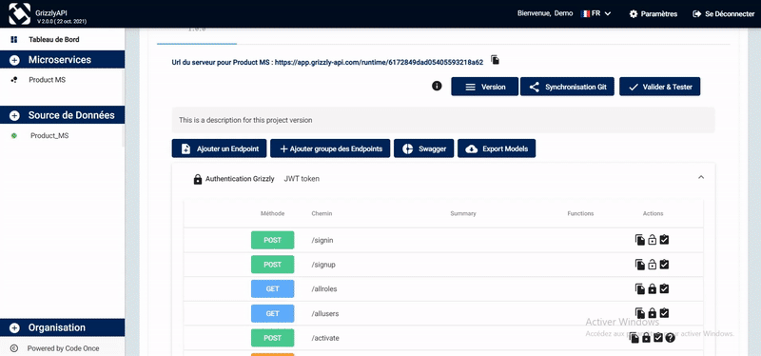Click the /allroles path text

coord(324,289)
